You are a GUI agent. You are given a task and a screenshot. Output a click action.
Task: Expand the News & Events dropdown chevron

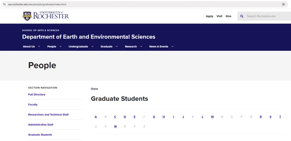[x=172, y=46]
